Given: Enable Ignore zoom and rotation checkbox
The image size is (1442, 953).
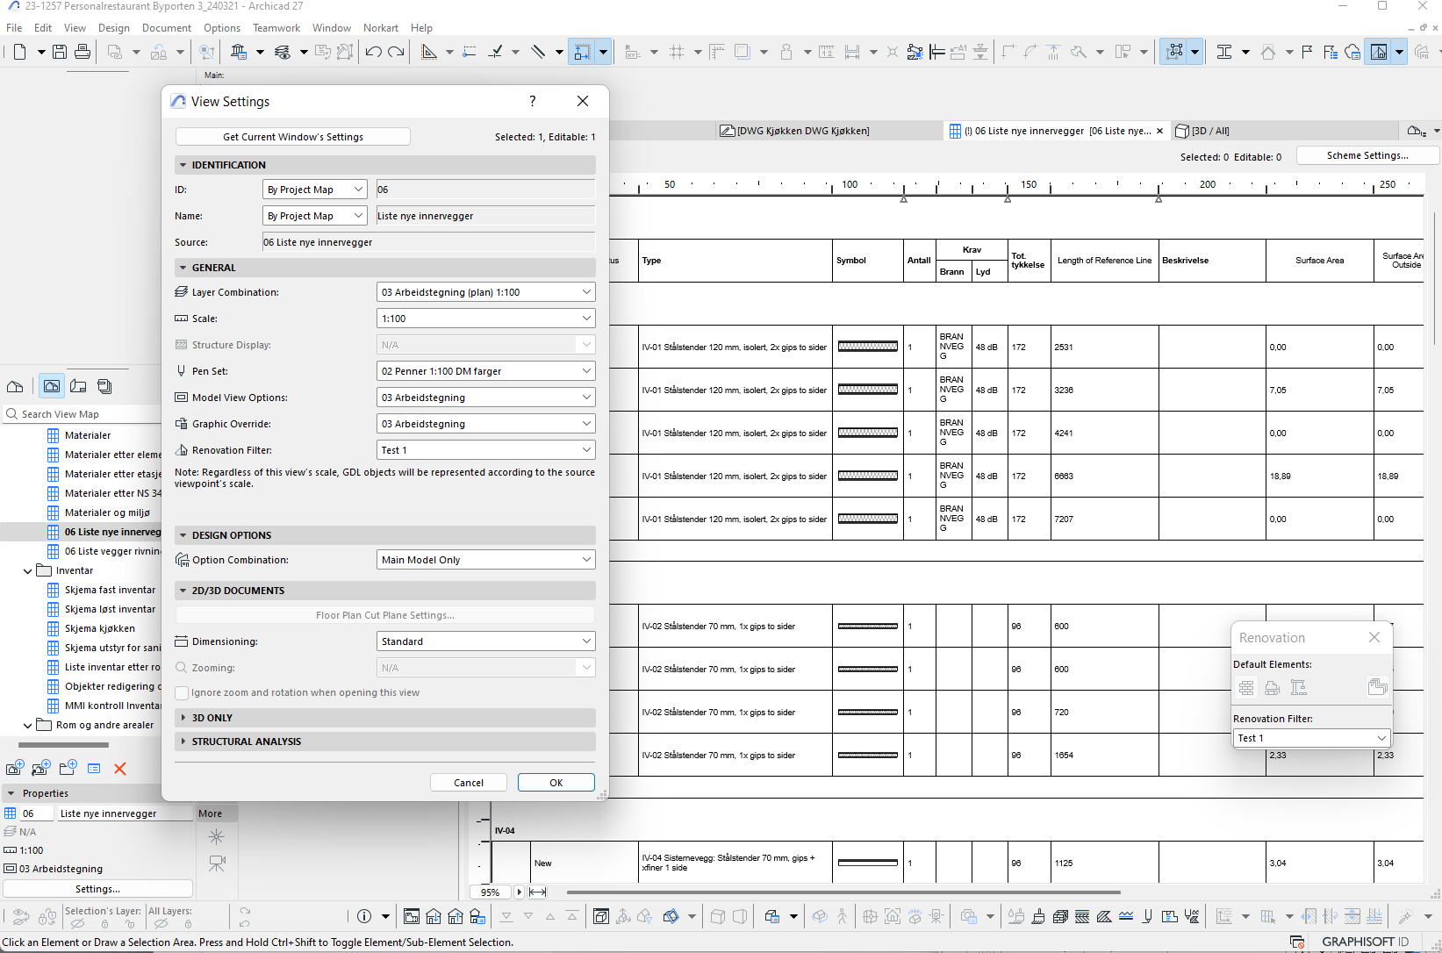Looking at the screenshot, I should (x=183, y=692).
